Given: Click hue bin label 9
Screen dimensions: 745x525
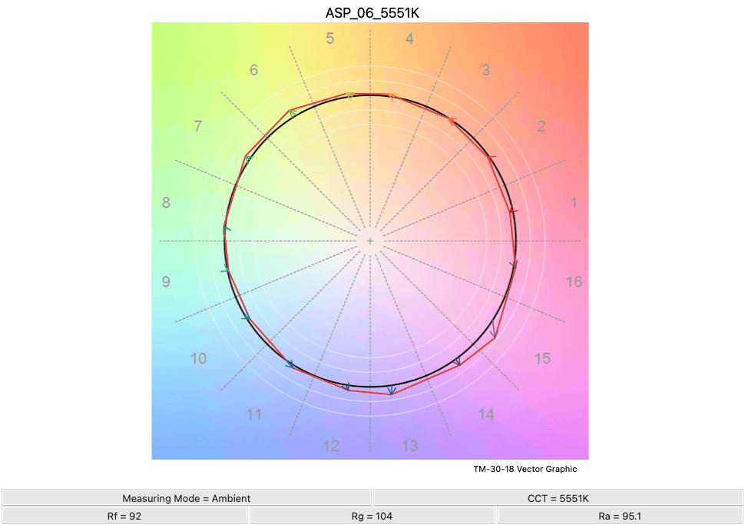Looking at the screenshot, I should 166,281.
